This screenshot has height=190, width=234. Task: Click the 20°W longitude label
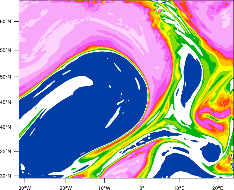click(66, 188)
